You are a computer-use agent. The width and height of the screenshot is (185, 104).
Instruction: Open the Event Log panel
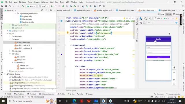[159, 94]
